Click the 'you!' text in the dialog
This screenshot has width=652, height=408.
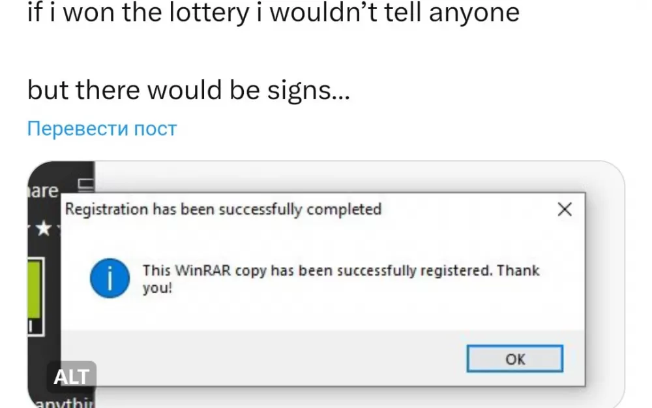pos(157,288)
